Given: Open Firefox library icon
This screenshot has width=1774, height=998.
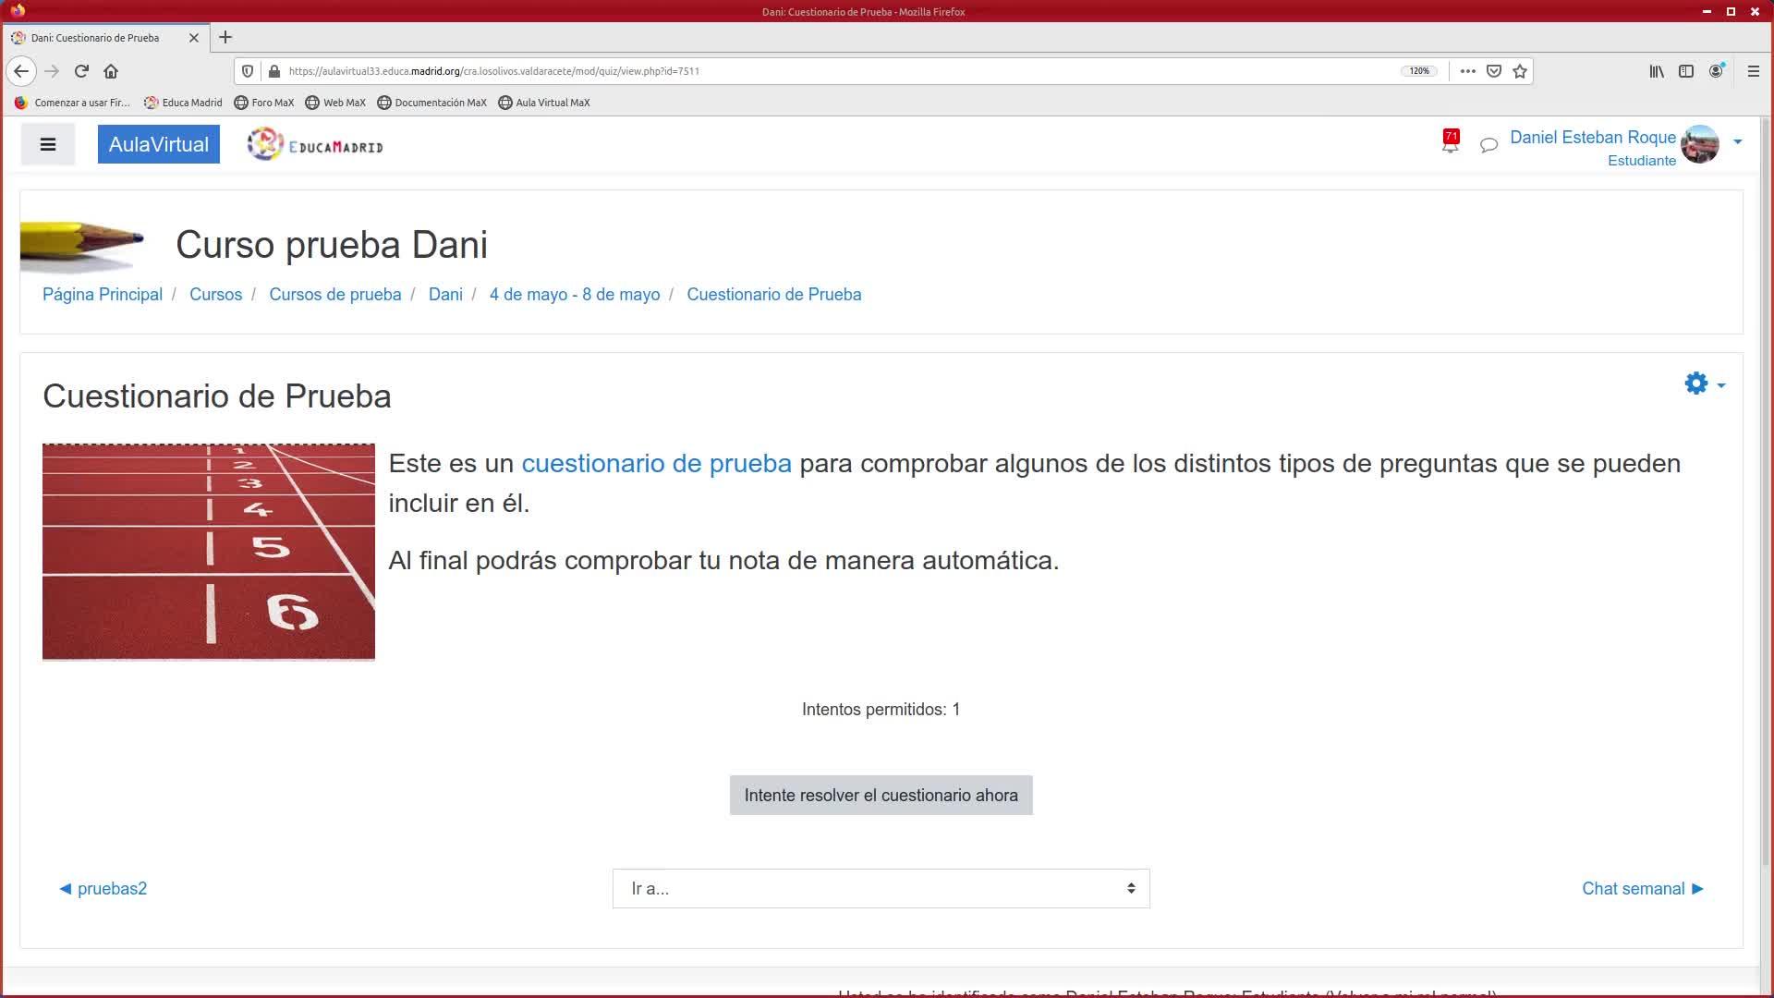Looking at the screenshot, I should (x=1657, y=71).
